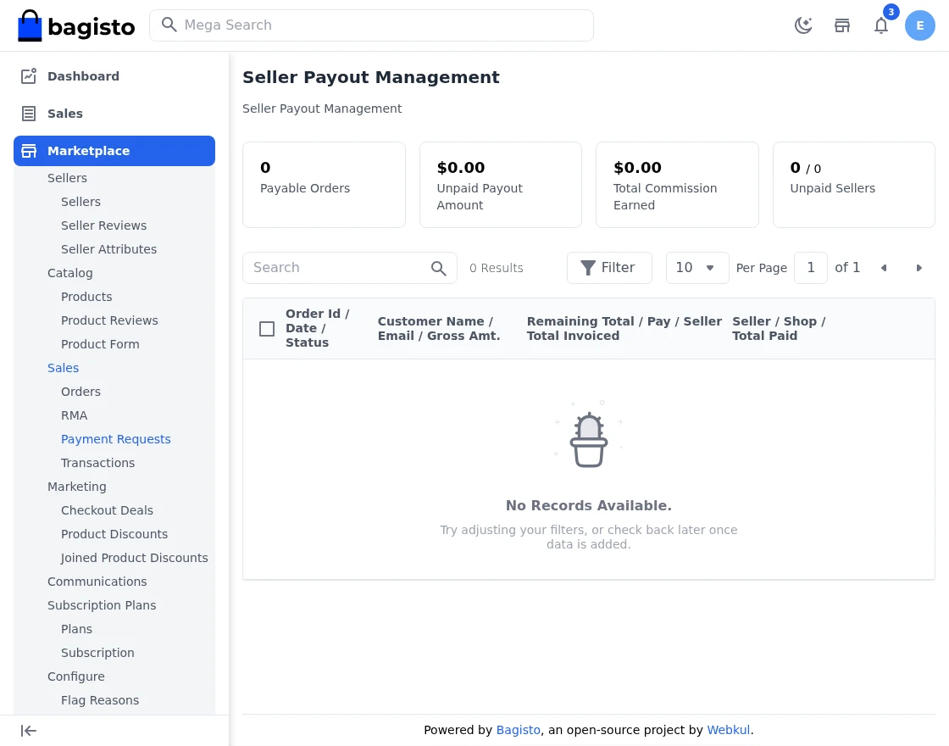Viewport: 949px width, 746px height.
Task: Open the Catalog group
Action: pos(70,273)
